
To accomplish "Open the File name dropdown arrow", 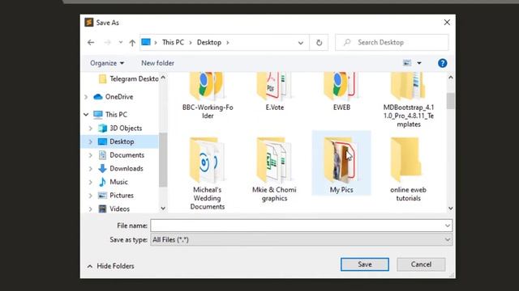I will [x=448, y=226].
